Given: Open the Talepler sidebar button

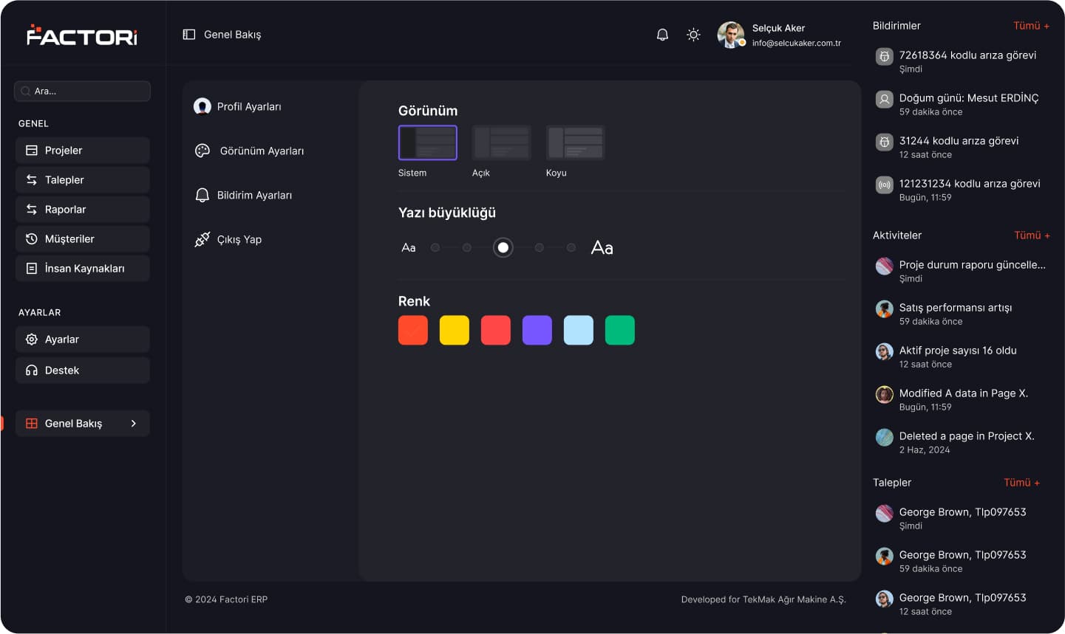Looking at the screenshot, I should point(83,180).
